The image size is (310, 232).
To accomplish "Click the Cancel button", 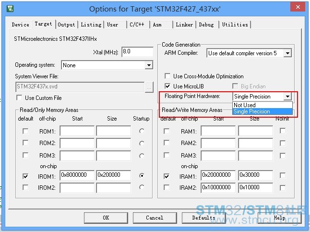I will (x=155, y=218).
